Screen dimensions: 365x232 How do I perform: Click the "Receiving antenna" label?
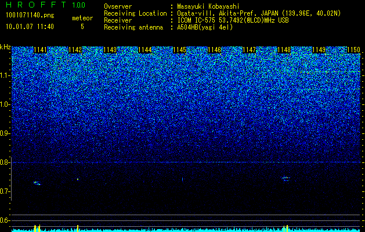133,27
